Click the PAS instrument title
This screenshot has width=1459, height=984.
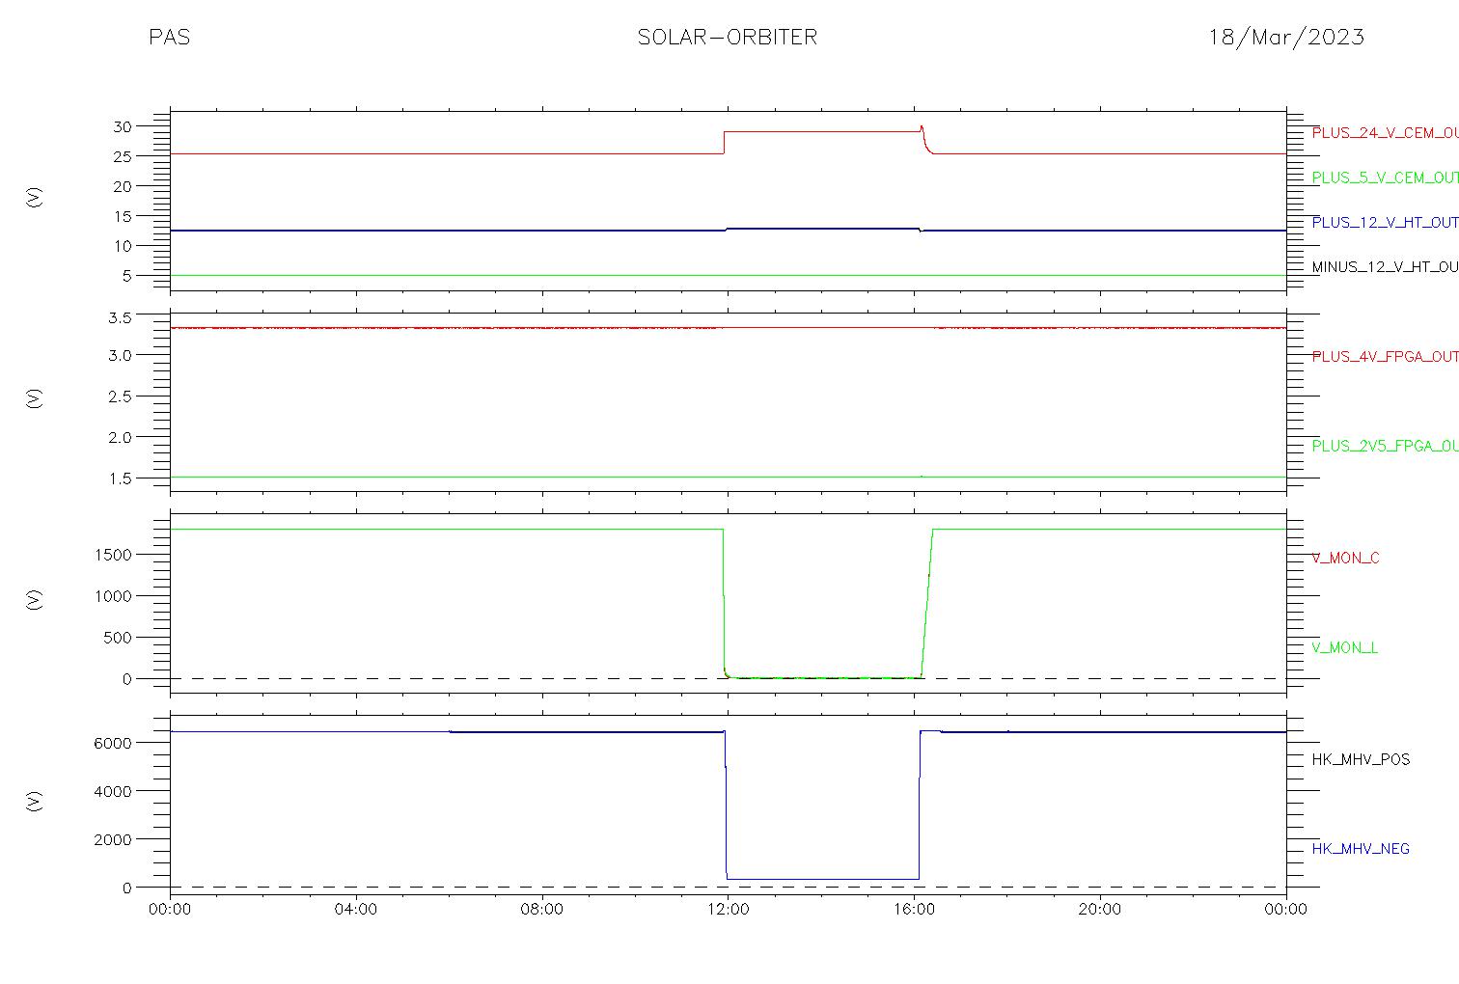click(170, 38)
